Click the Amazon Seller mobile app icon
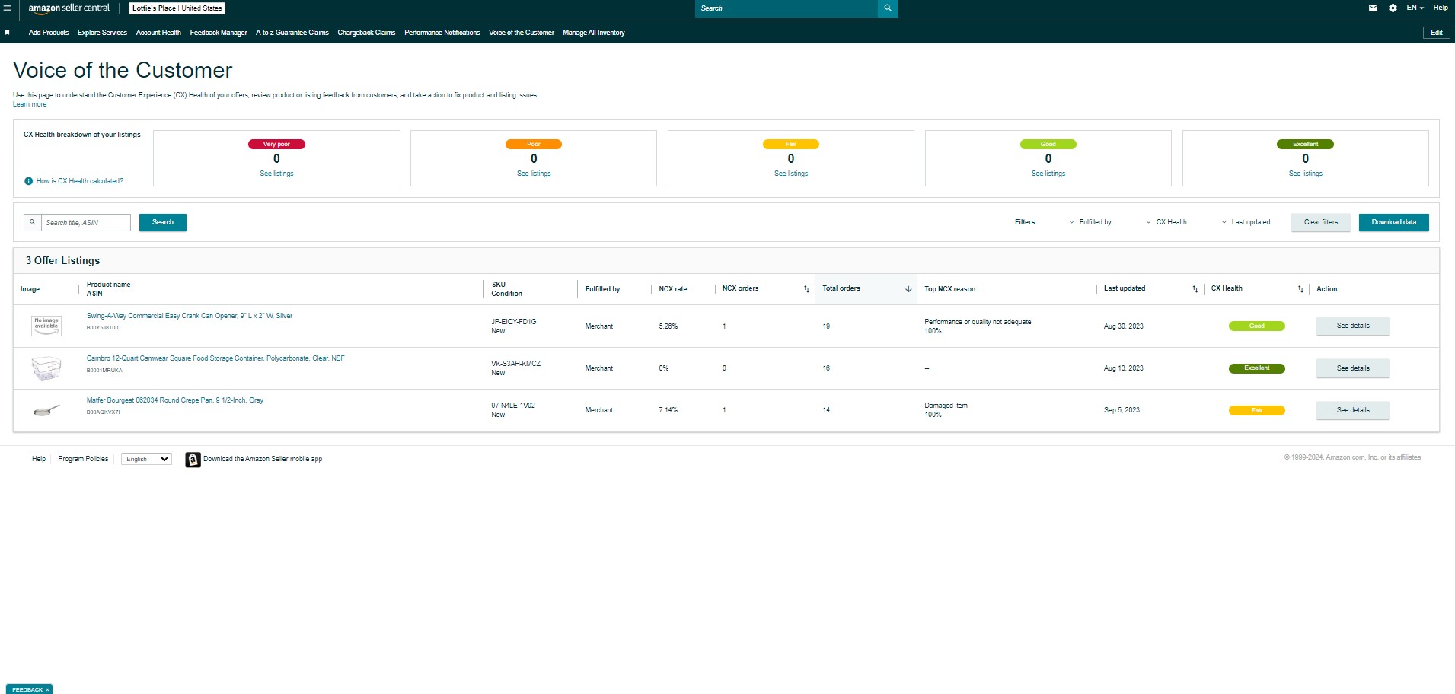The width and height of the screenshot is (1455, 694). tap(193, 460)
